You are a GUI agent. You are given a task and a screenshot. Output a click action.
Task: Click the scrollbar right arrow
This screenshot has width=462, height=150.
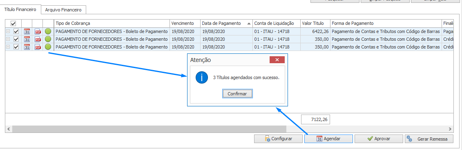coord(450,129)
